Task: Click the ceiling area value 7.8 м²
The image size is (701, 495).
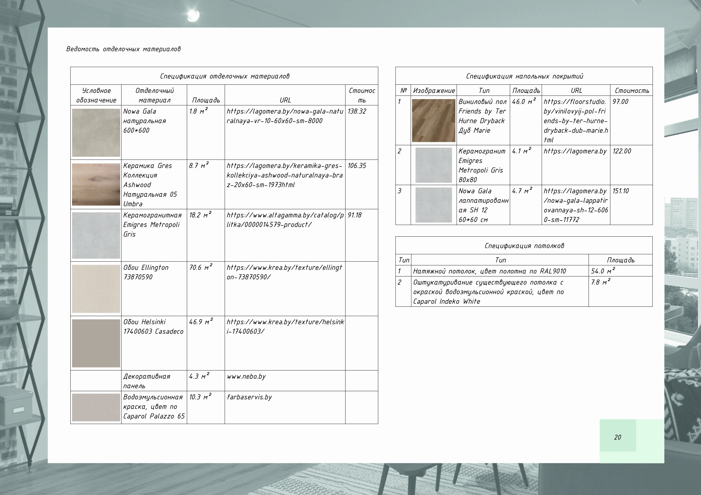Action: pos(601,282)
